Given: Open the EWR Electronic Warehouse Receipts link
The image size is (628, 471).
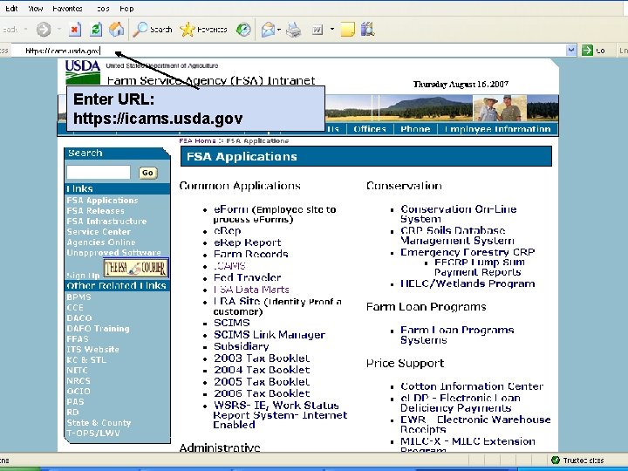Looking at the screenshot, I should click(x=475, y=425).
